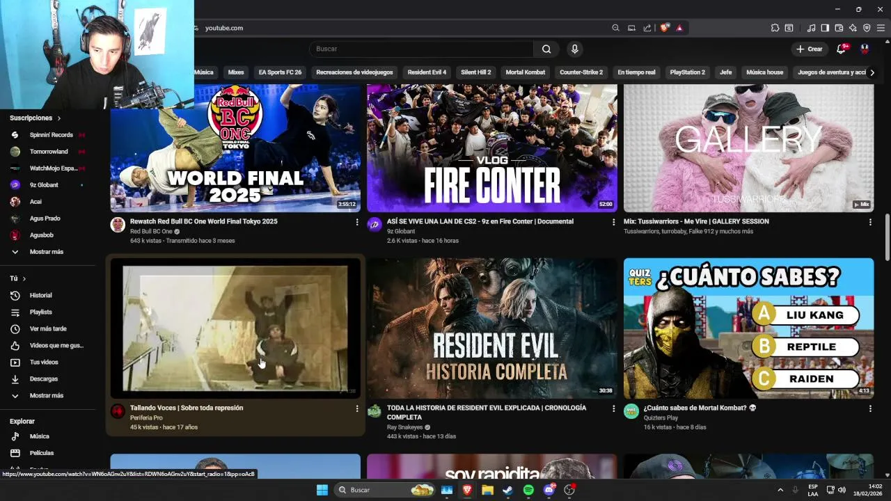Open the Windows Start button
The width and height of the screenshot is (891, 501).
pyautogui.click(x=322, y=490)
